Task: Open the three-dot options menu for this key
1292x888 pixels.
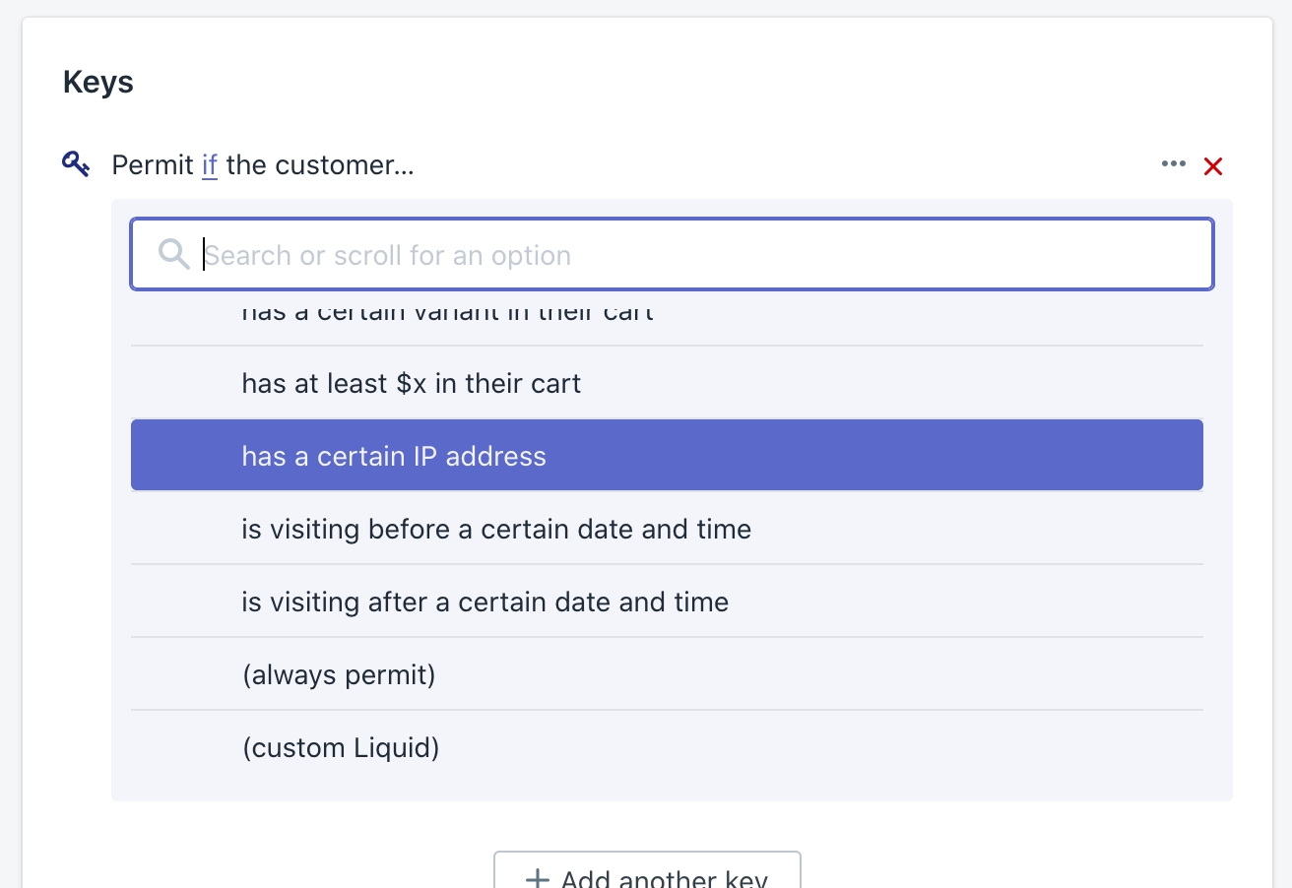Action: coord(1173,164)
